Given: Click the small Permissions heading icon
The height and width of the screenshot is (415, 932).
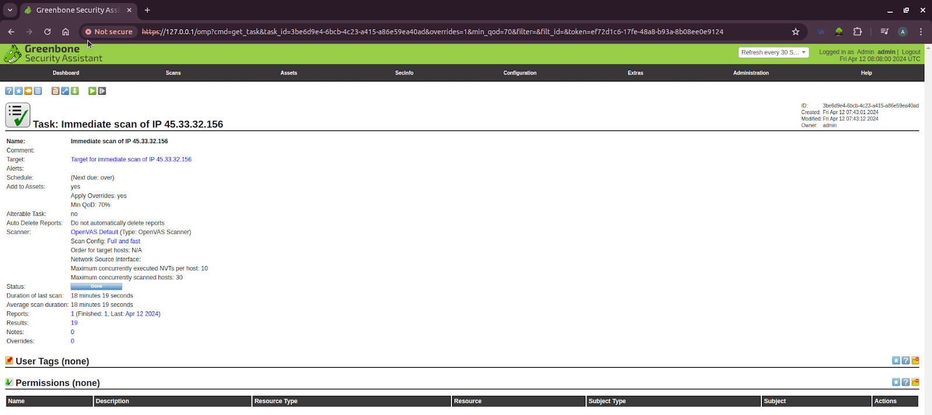Looking at the screenshot, I should (x=9, y=382).
